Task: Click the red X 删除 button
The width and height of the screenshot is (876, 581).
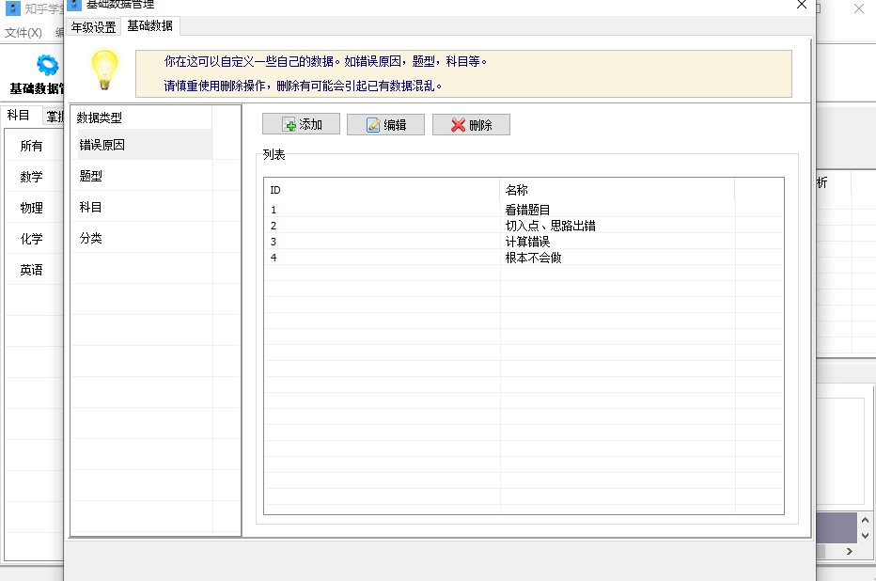Action: 471,125
